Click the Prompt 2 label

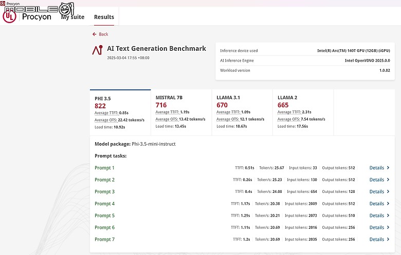[104, 180]
